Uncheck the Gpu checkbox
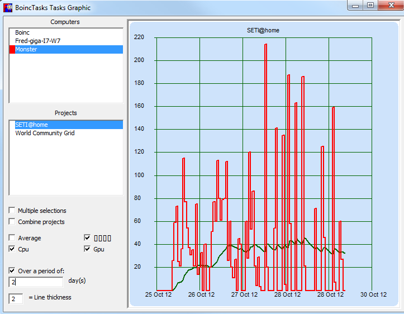404x314 pixels. tap(87, 249)
